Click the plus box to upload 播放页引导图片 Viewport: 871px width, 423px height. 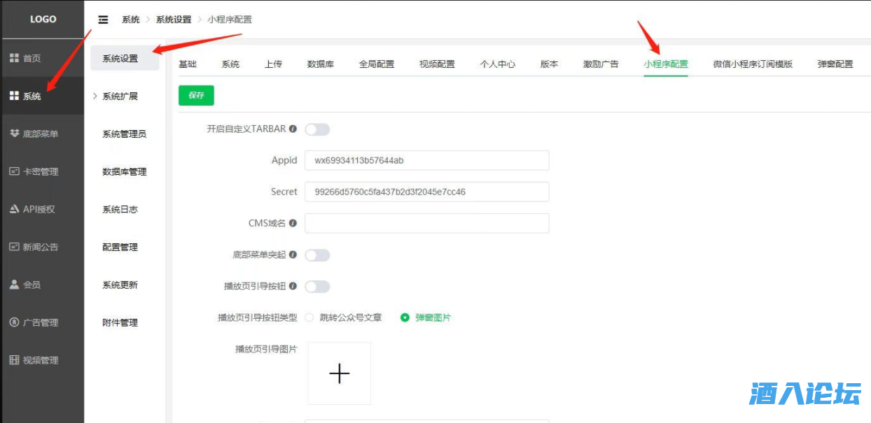coord(340,373)
